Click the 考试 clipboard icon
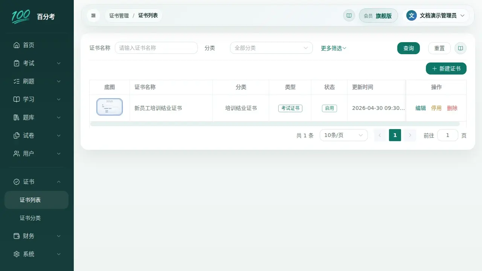Screen dimensions: 482x271 (x=17, y=63)
